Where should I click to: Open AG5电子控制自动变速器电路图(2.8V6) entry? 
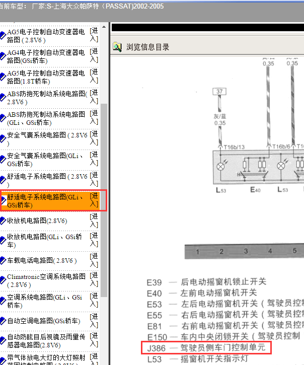pos(46,36)
